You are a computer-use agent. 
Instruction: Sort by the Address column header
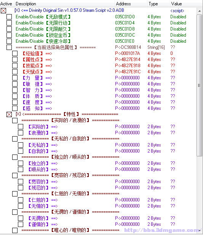(x=131, y=3)
